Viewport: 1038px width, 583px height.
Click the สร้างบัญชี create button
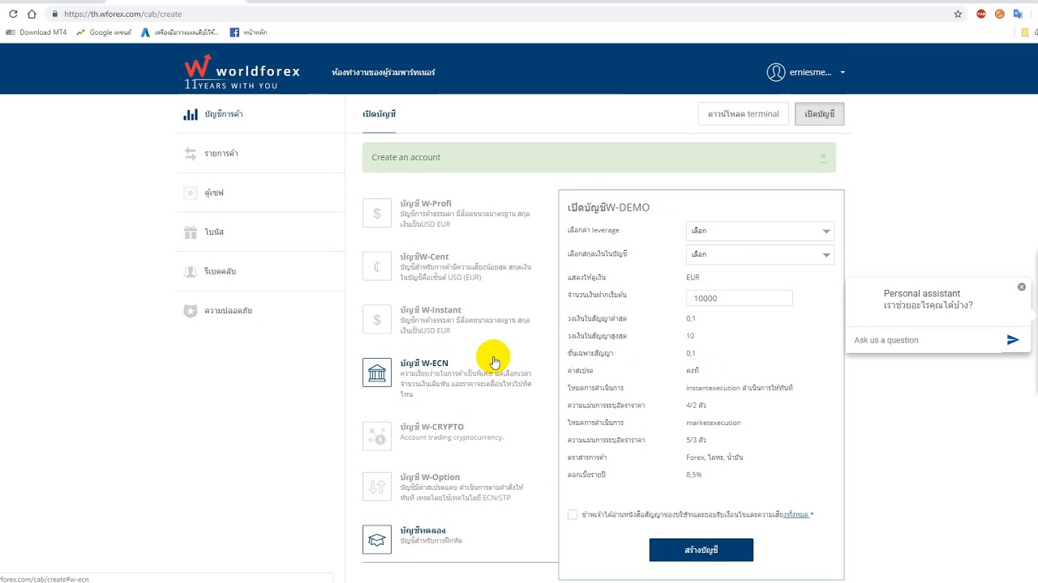coord(701,550)
